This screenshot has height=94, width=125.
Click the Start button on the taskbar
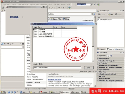coord(3,92)
